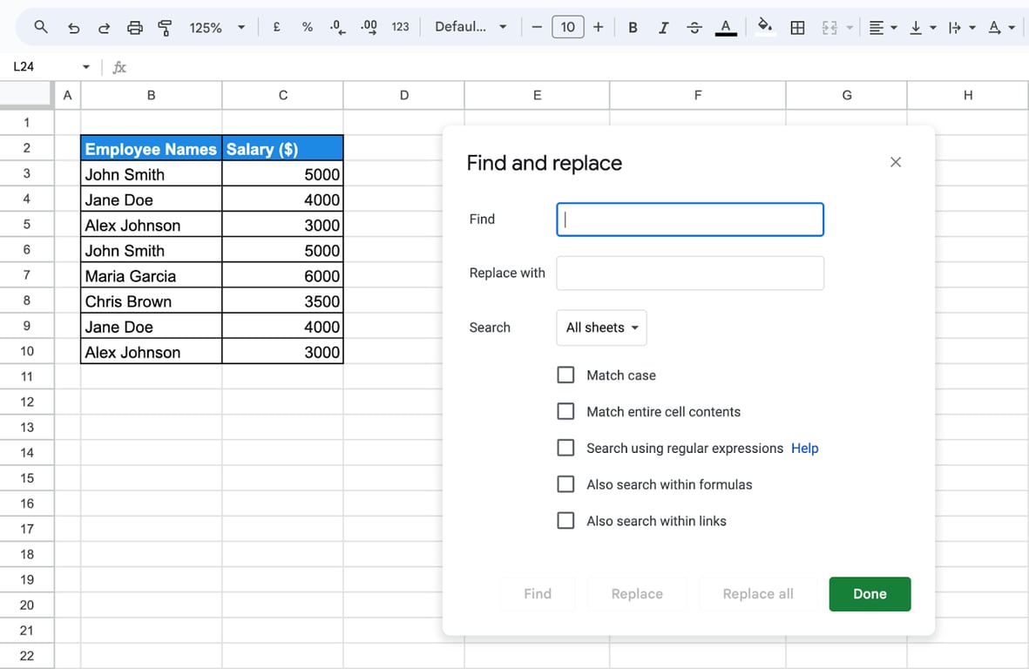The height and width of the screenshot is (669, 1029).
Task: Open the regular expressions Help link
Action: (x=804, y=448)
